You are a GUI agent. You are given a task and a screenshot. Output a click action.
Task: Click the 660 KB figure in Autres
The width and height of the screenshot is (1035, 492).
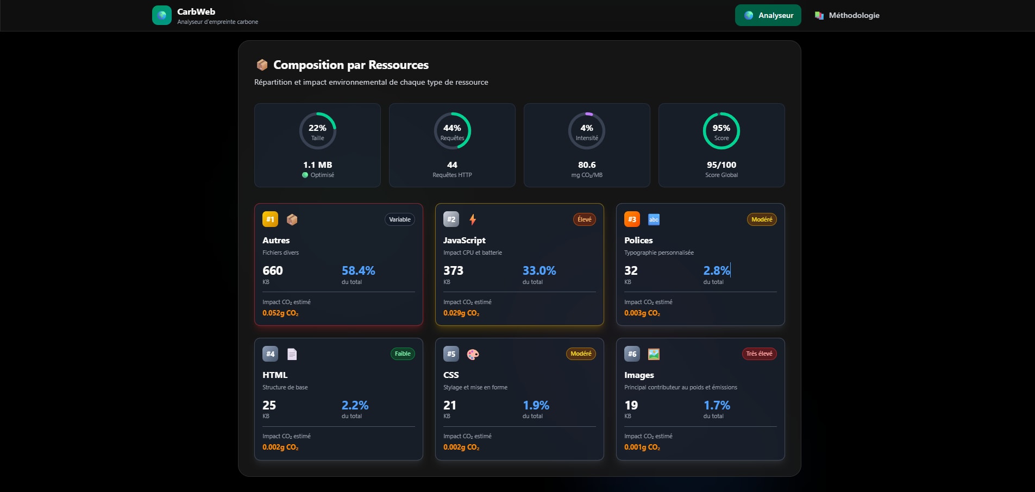[273, 270]
